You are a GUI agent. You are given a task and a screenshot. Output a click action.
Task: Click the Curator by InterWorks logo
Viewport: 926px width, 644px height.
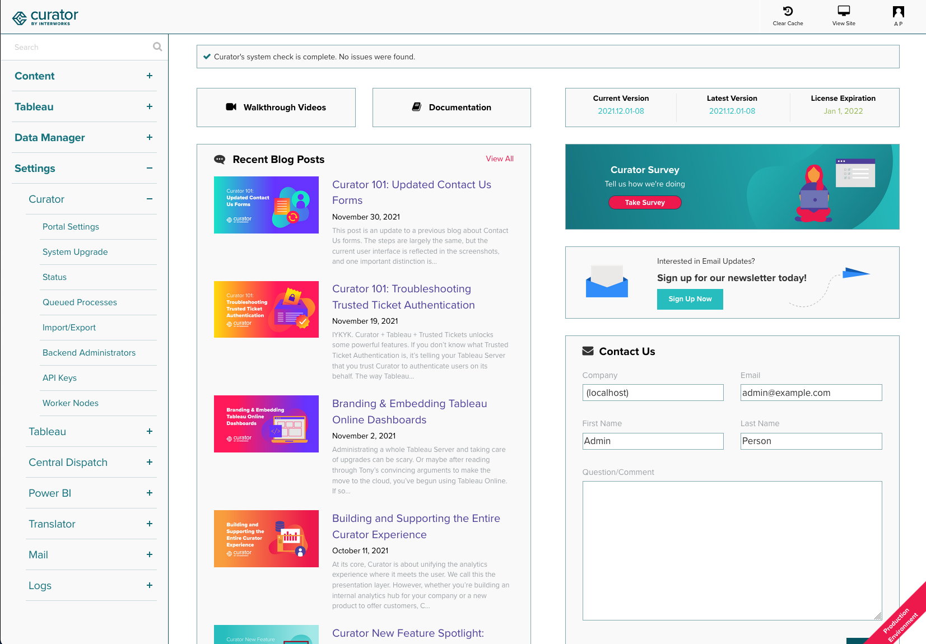[x=45, y=17]
